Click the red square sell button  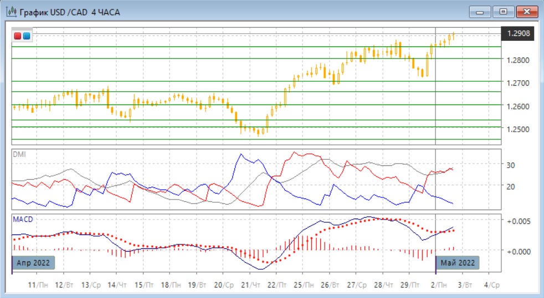click(18, 36)
